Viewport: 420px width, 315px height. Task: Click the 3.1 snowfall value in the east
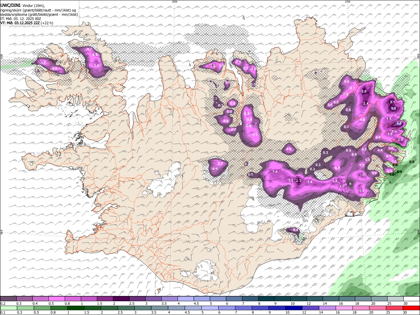point(392,102)
